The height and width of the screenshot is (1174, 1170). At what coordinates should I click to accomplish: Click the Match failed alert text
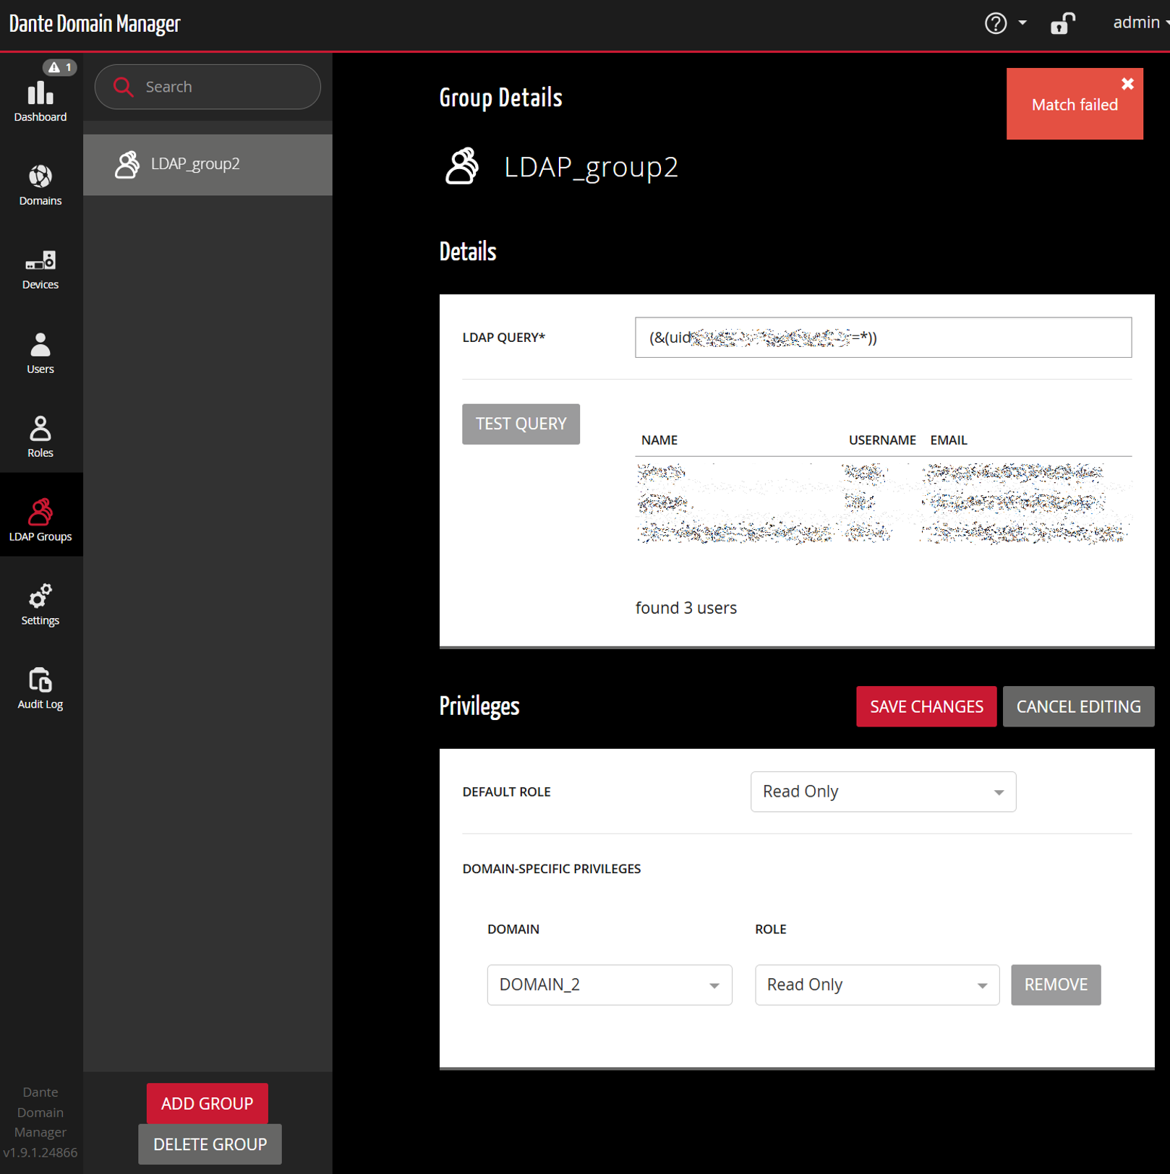point(1075,105)
